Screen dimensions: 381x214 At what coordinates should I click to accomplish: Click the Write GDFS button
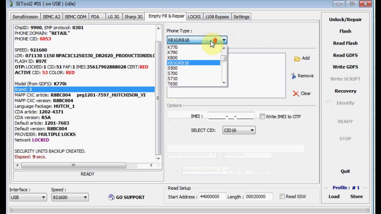[x=345, y=67]
